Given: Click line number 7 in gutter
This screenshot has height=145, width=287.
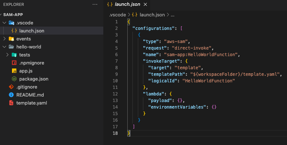Looking at the screenshot, I should pos(117,61).
